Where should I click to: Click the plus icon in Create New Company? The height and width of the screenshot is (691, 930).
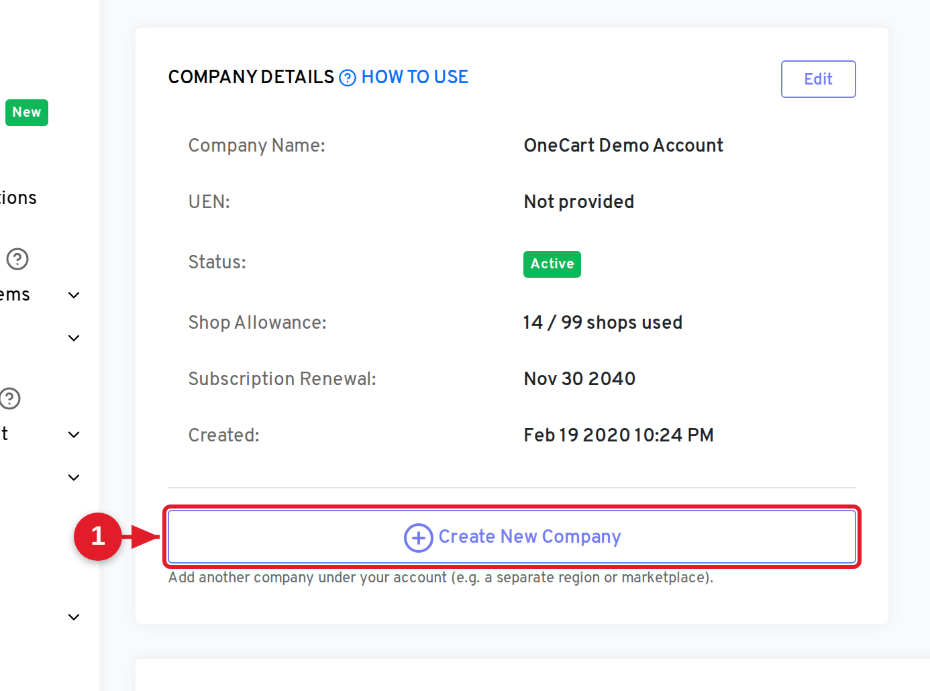tap(418, 537)
